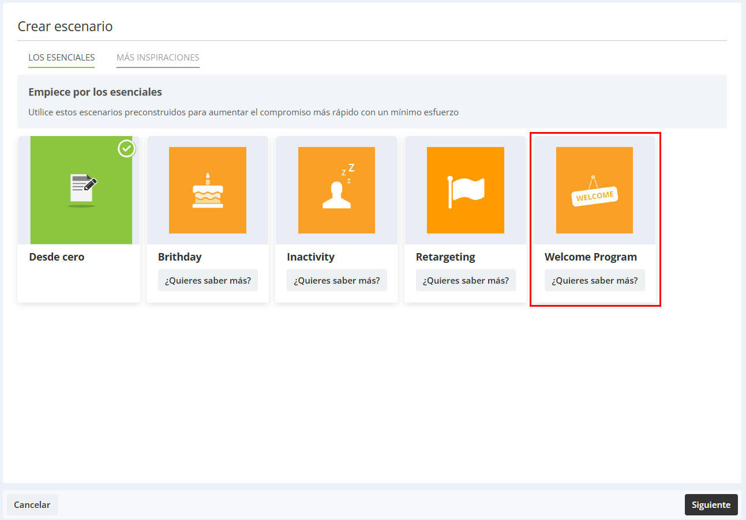Viewport: 746px width, 520px height.
Task: Click the Cancelar button
Action: point(32,504)
